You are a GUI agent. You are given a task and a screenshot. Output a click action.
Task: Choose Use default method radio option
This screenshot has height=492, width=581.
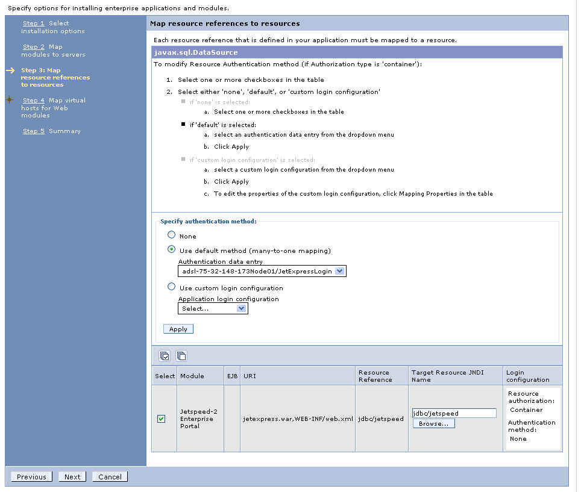pos(172,250)
